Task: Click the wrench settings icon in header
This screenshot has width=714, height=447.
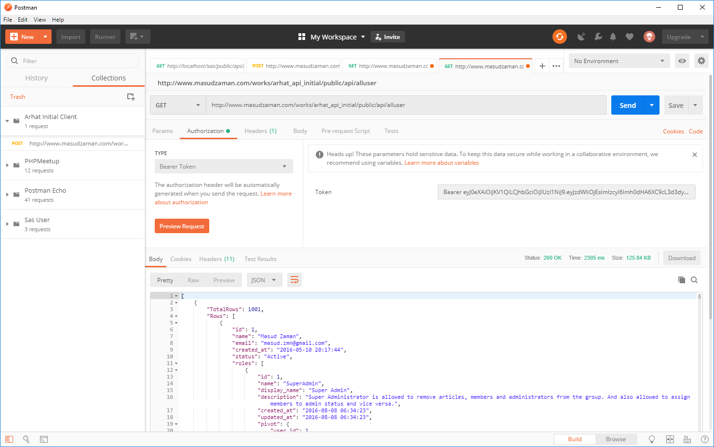Action: [x=598, y=37]
